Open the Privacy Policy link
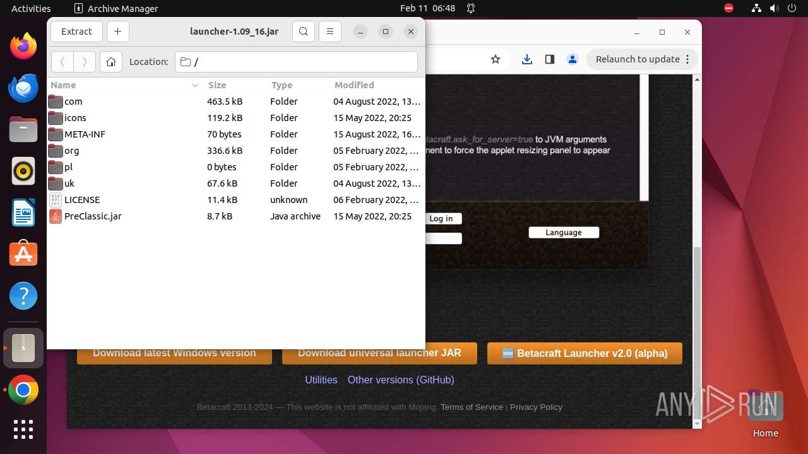Image resolution: width=808 pixels, height=454 pixels. point(536,407)
